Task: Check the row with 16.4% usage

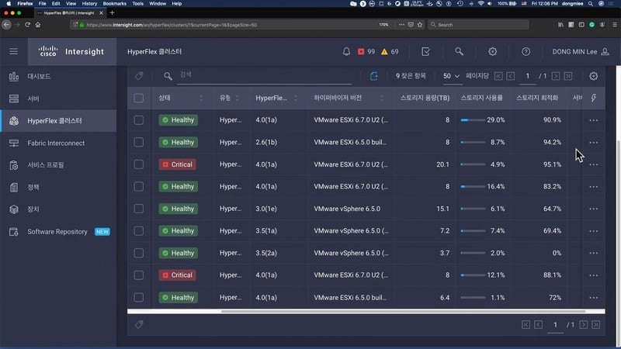Action: (139, 186)
